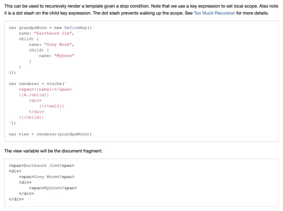Click the renderer(grandpaWorm) call line
This screenshot has width=283, height=211.
tap(50, 134)
